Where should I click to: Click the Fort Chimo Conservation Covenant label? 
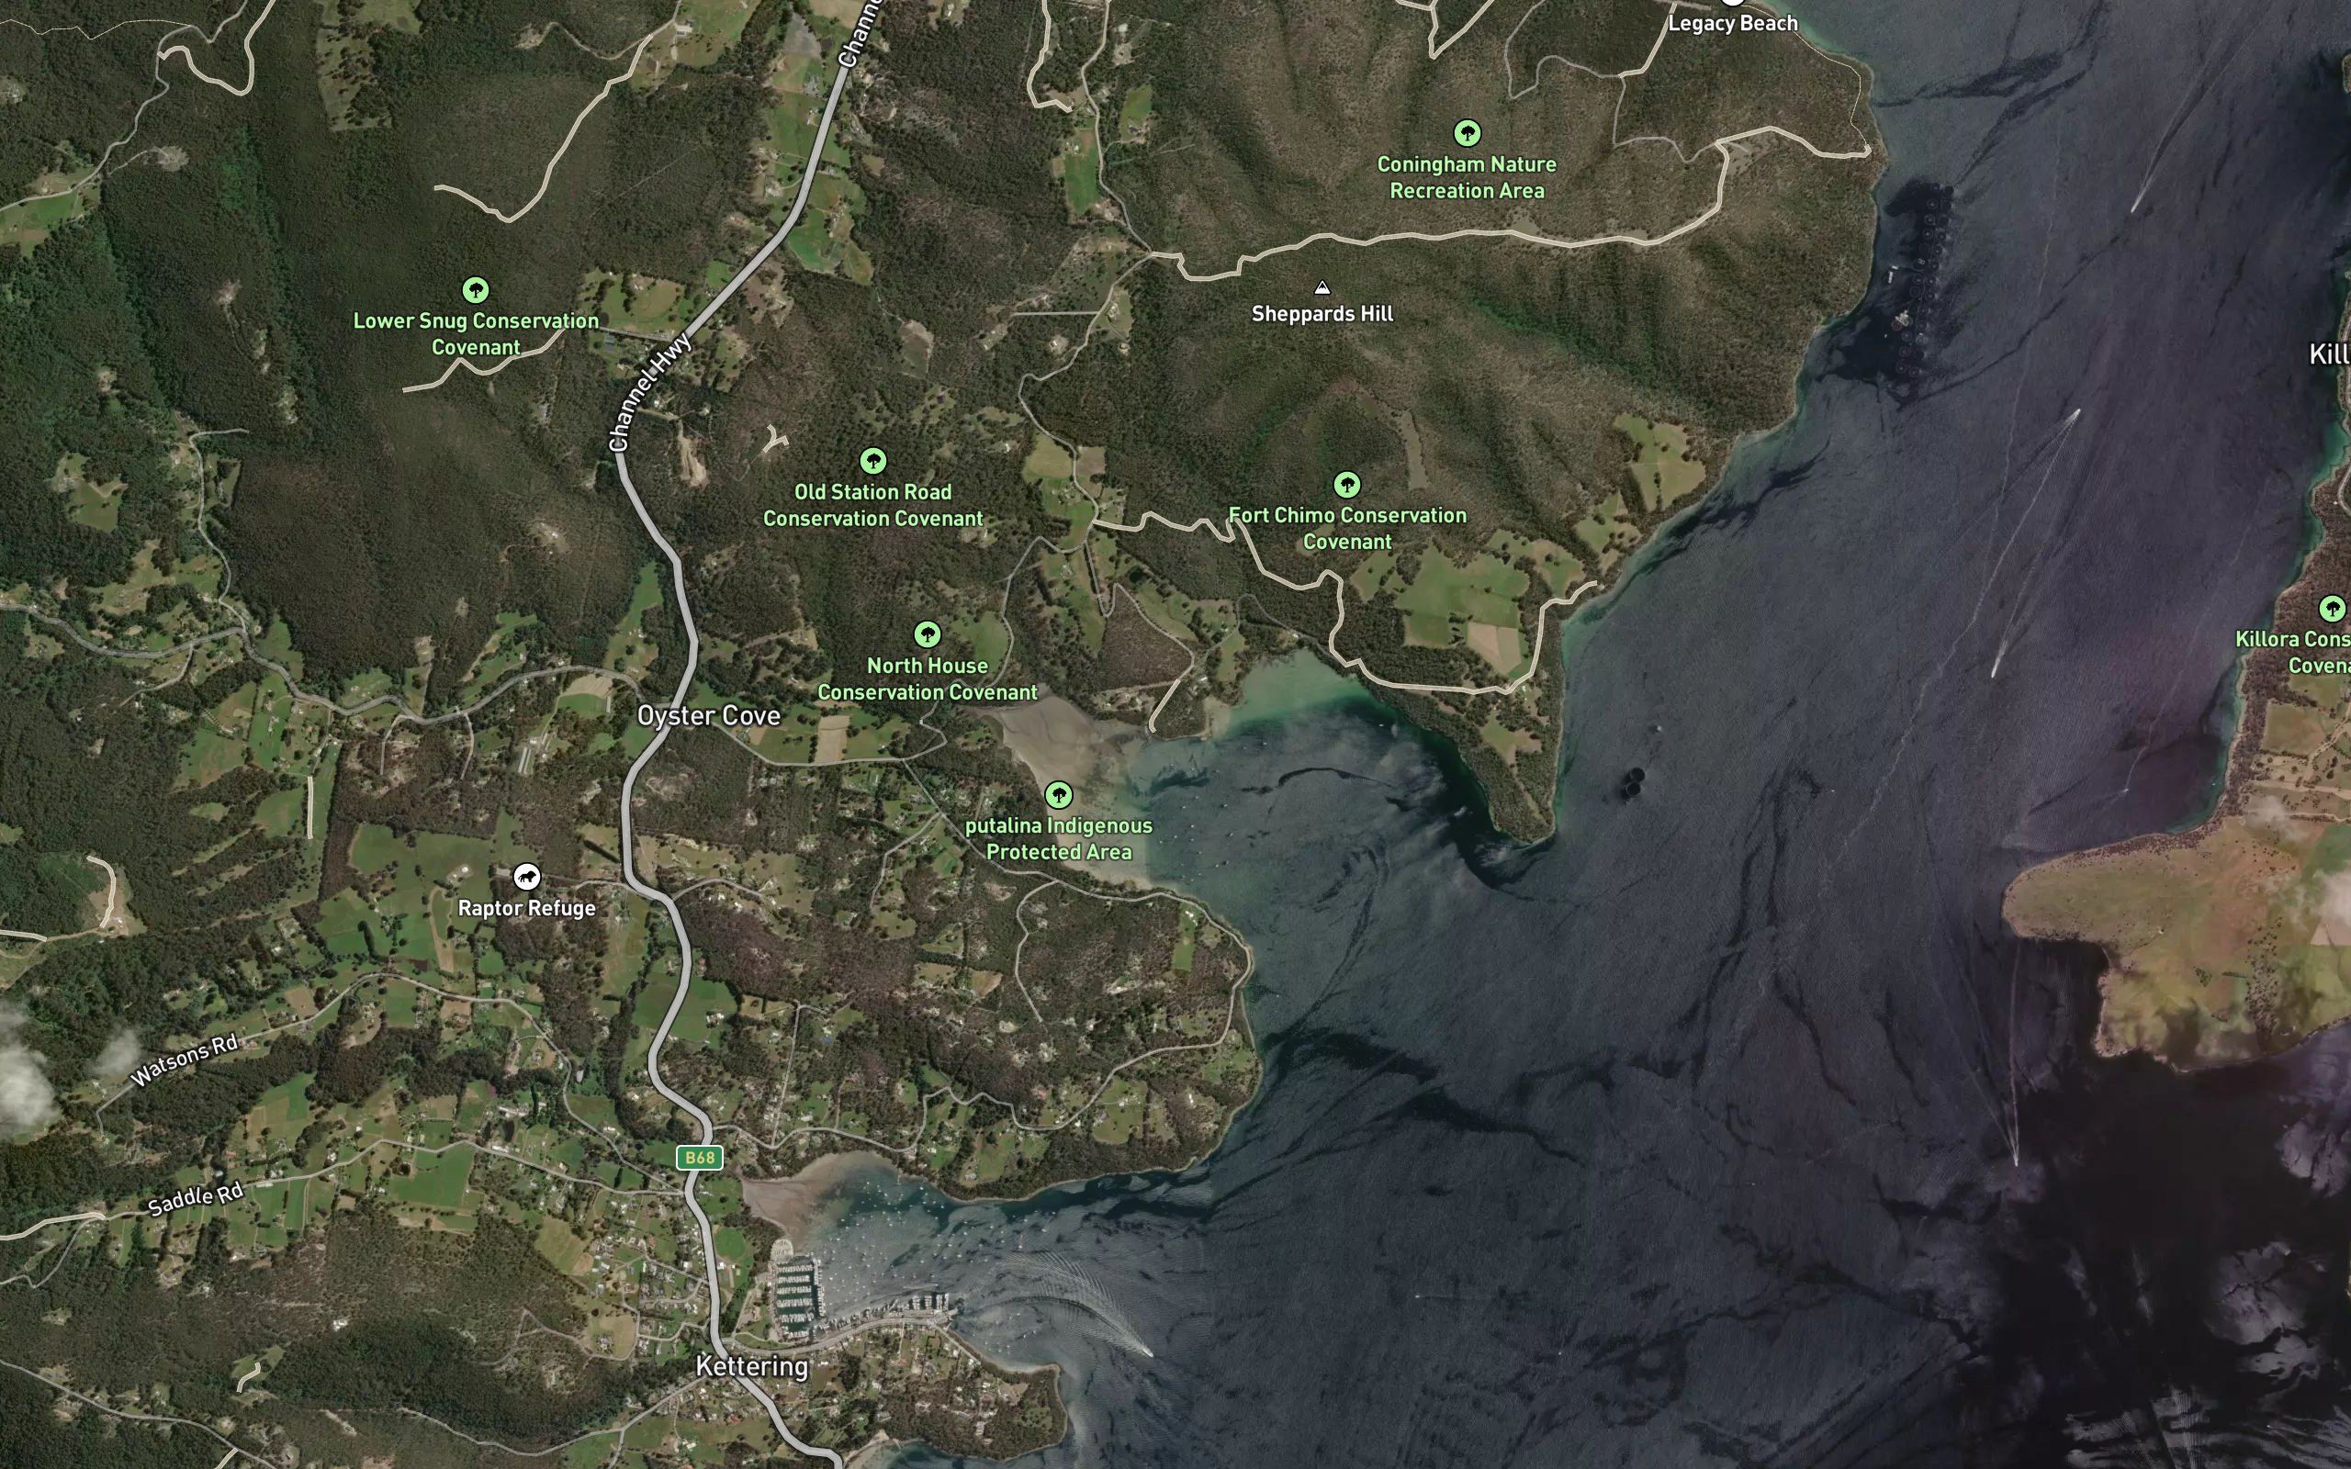pyautogui.click(x=1347, y=529)
